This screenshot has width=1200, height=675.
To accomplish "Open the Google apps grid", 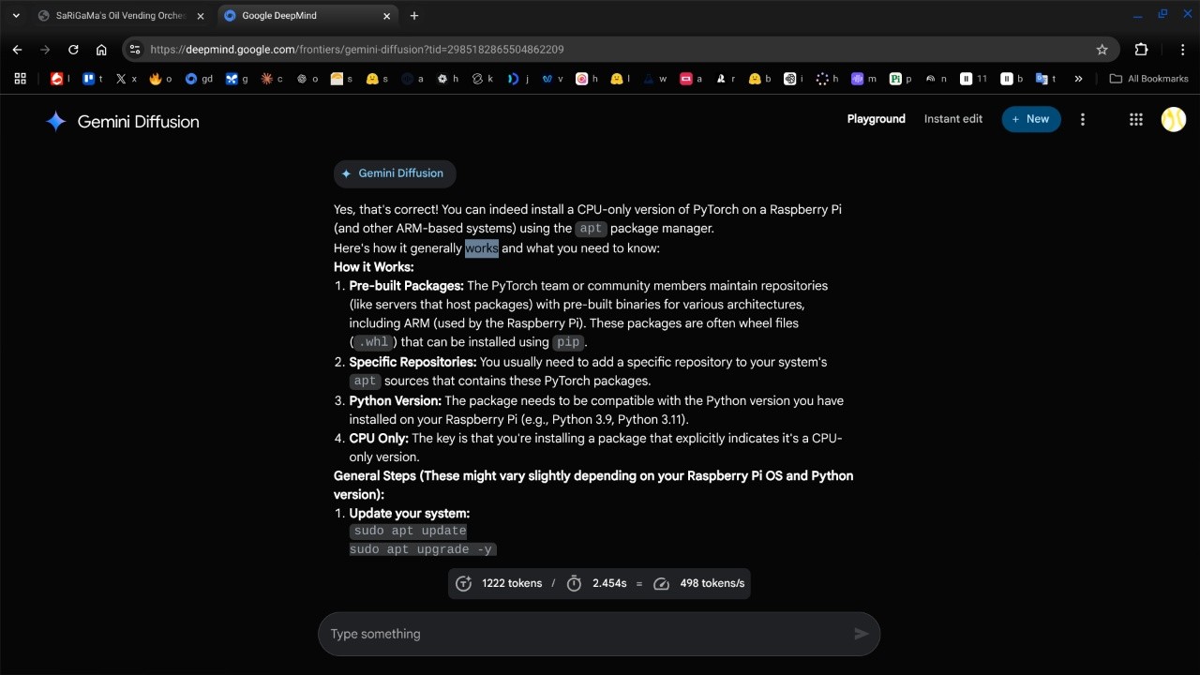I will [1136, 119].
